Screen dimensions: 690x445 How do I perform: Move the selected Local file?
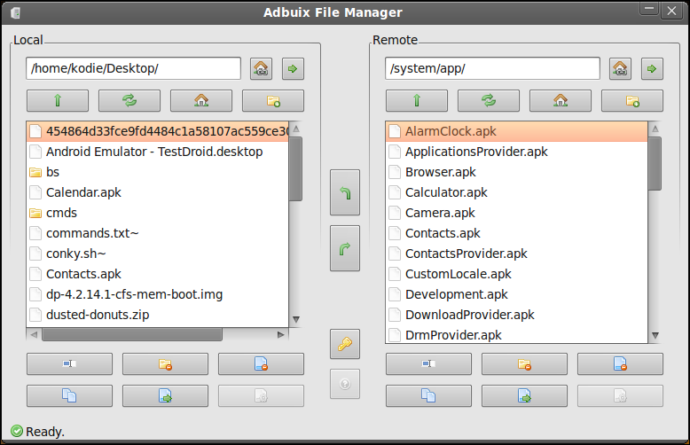[165, 395]
